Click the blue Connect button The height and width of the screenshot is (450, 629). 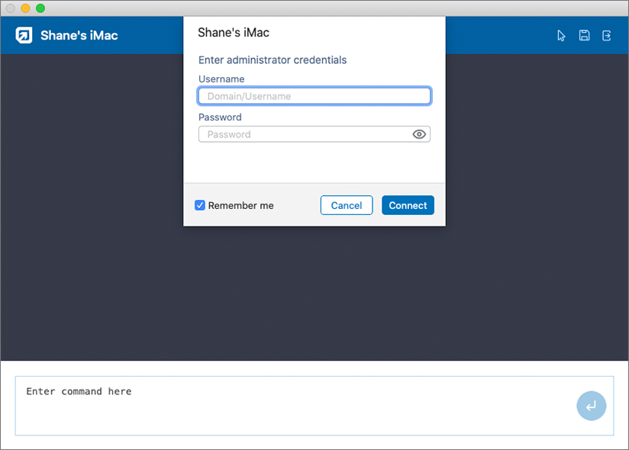[x=408, y=205]
